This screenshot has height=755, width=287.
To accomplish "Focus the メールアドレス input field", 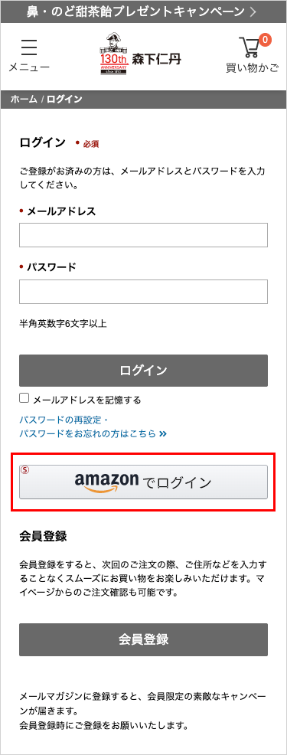I will click(x=144, y=235).
